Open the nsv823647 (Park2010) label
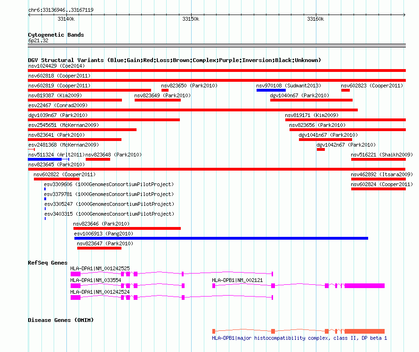 pos(105,243)
